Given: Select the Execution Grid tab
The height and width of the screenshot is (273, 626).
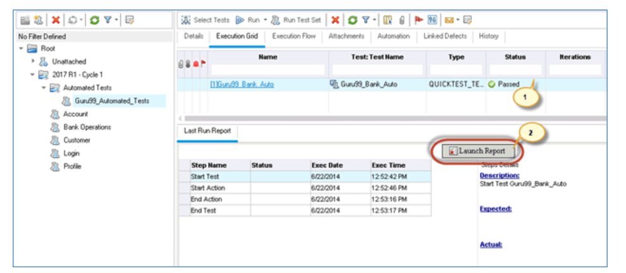Looking at the screenshot, I should [x=237, y=36].
